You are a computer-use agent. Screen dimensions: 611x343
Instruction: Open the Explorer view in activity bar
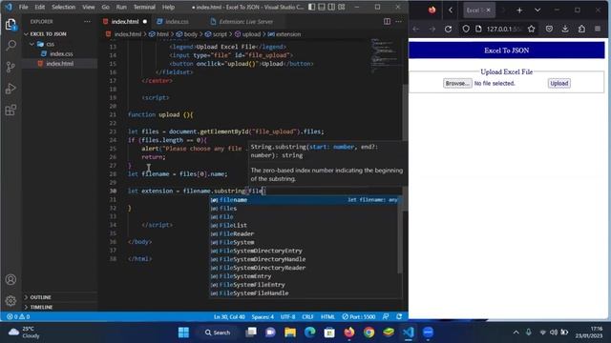[11, 25]
